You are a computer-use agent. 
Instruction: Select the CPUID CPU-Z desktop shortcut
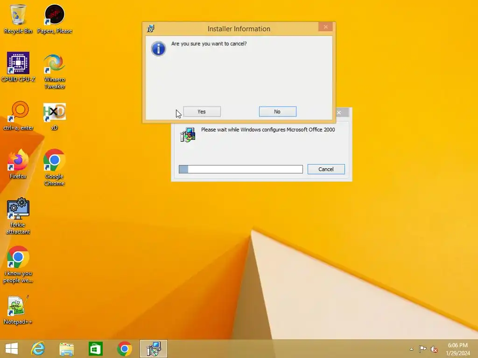point(18,67)
